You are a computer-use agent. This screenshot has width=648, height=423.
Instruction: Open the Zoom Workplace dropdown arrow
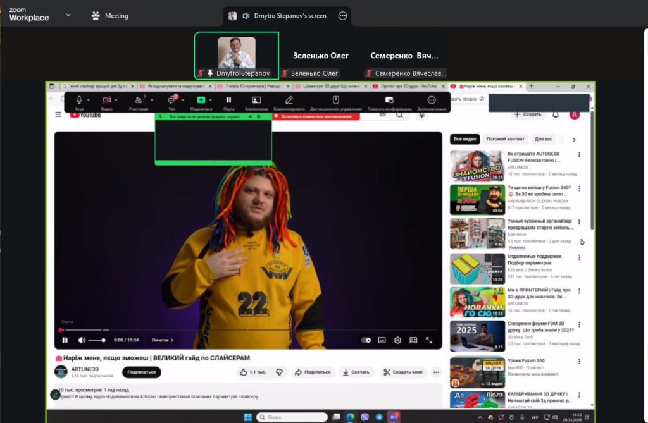(x=68, y=15)
